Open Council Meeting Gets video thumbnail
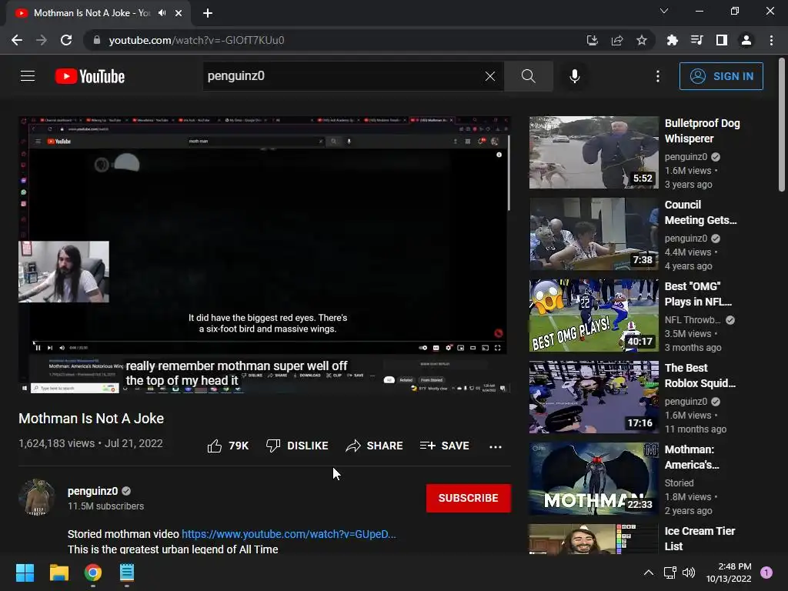The height and width of the screenshot is (591, 788). coord(593,234)
